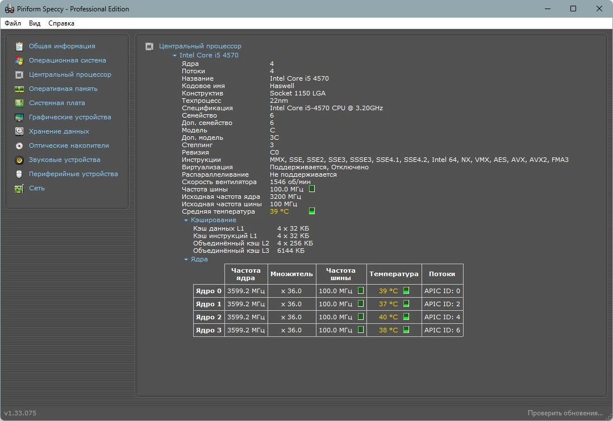Open the Справка menu

(x=61, y=23)
